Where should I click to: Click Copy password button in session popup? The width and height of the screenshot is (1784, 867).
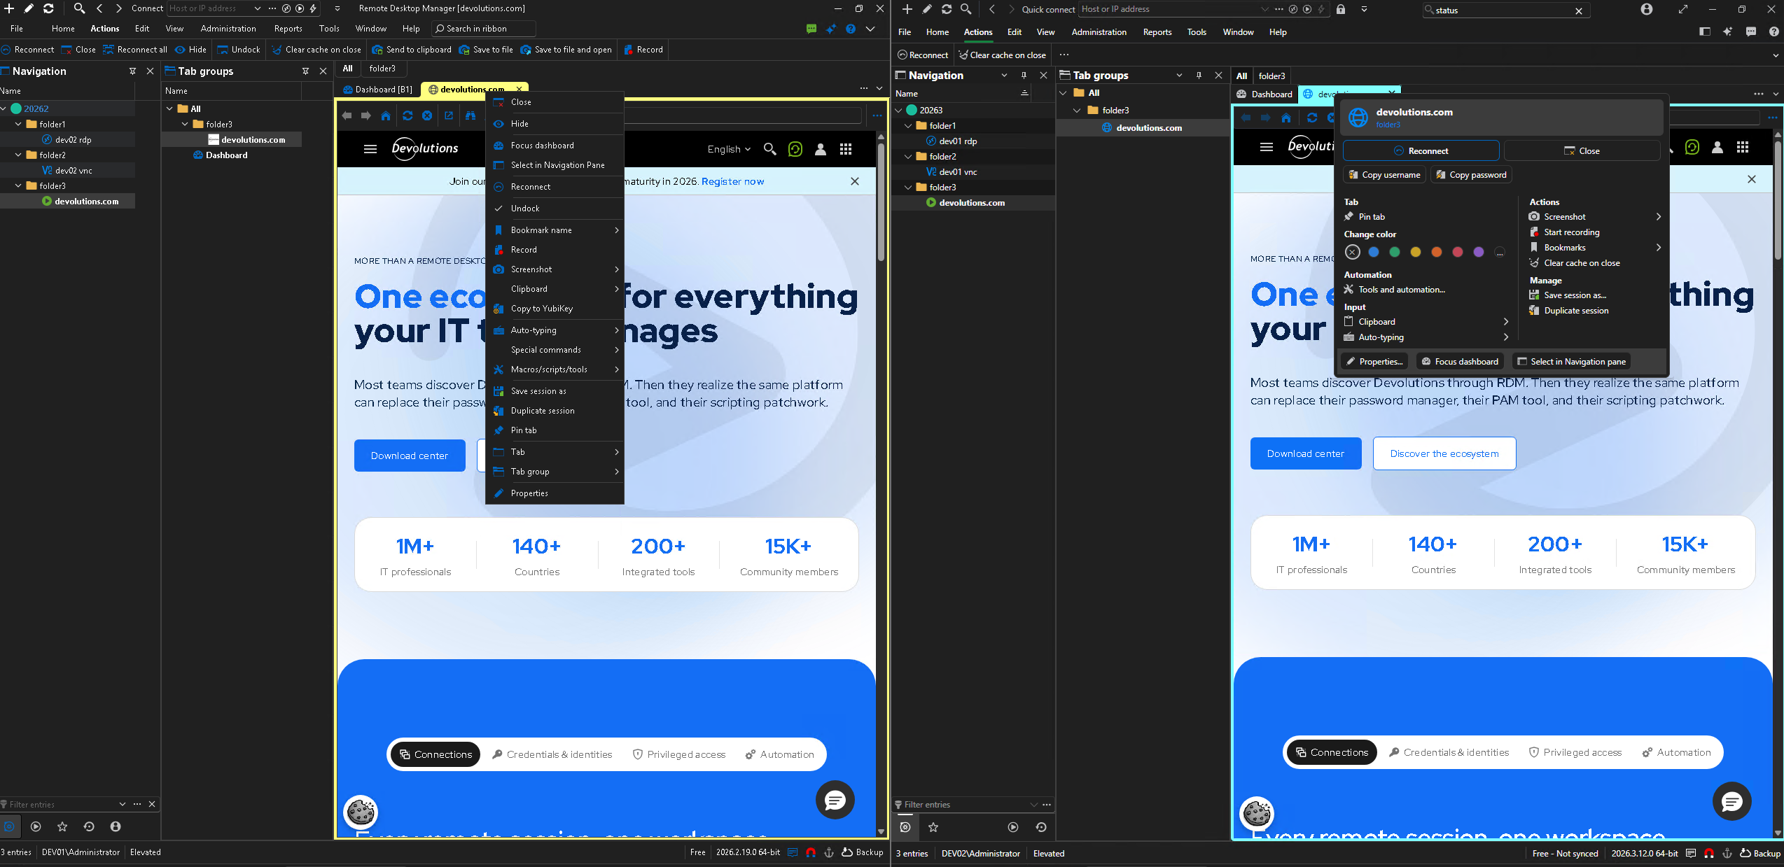(x=1471, y=175)
